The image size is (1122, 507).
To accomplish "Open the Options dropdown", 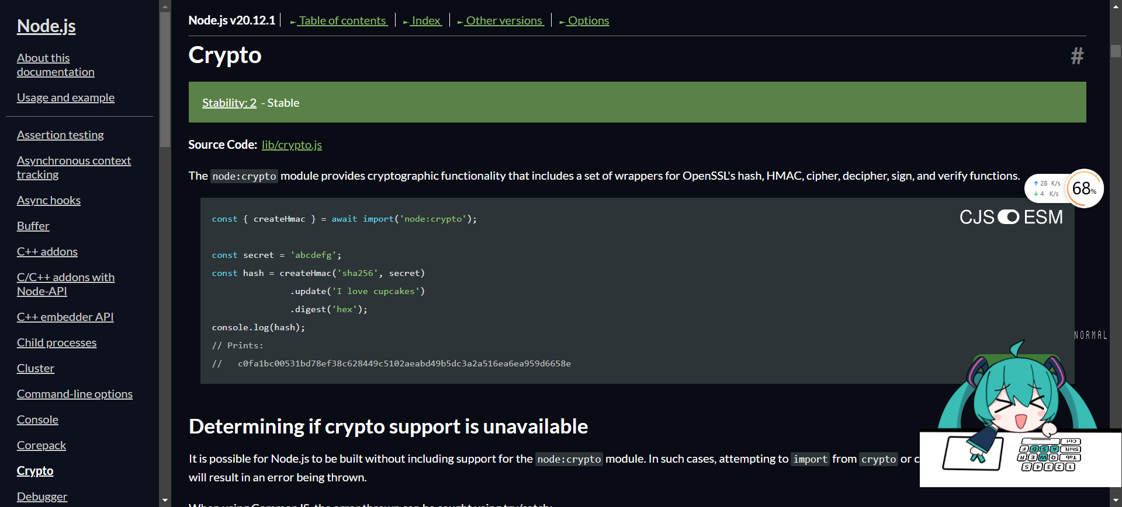I will coord(584,21).
